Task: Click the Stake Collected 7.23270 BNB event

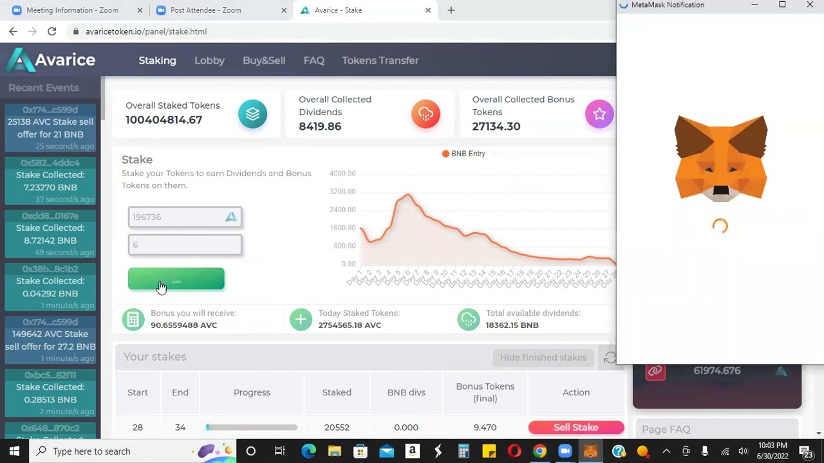Action: [50, 181]
